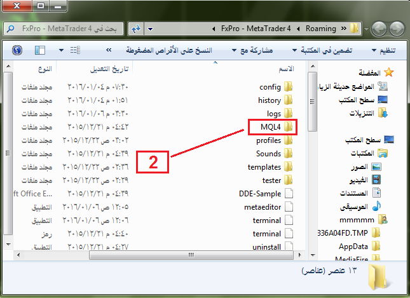Open the music library icon
This screenshot has width=410, height=298.
[376, 207]
